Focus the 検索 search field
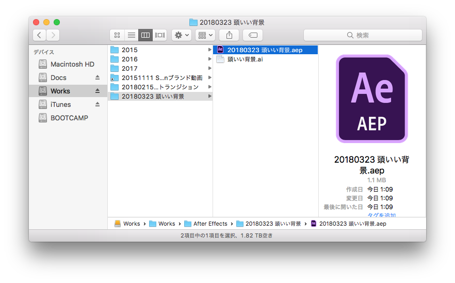The height and width of the screenshot is (283, 455). pyautogui.click(x=363, y=35)
